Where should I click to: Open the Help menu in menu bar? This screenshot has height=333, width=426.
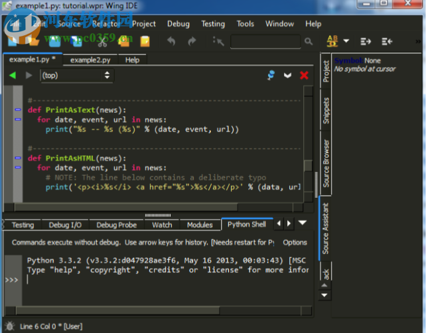click(x=313, y=24)
